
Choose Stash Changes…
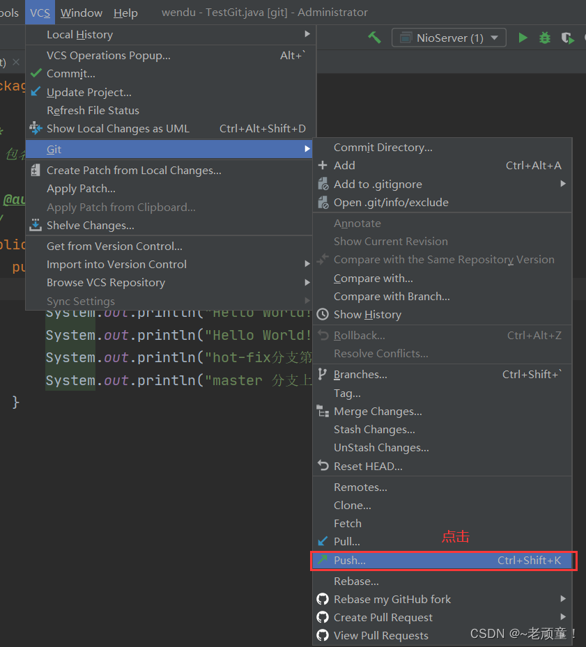(442, 430)
